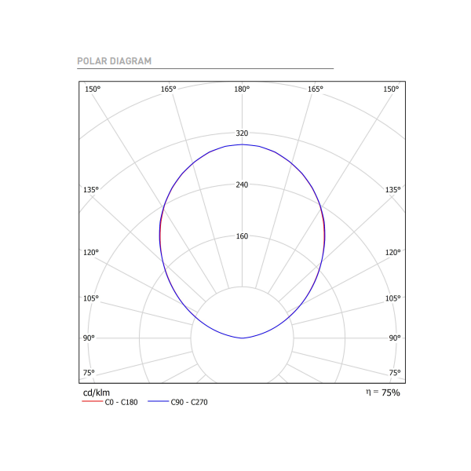
Task: Click the cd/klm unit label
Action: pos(97,392)
